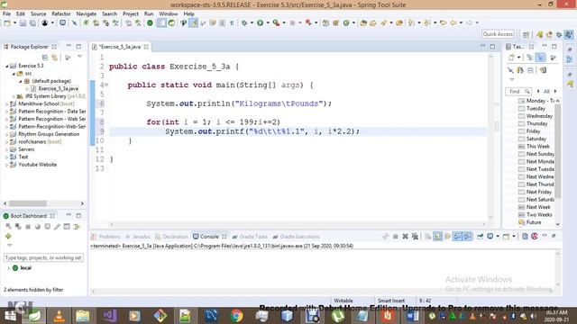Open Chrome from the taskbar
The width and height of the screenshot is (577, 324).
click(x=236, y=316)
